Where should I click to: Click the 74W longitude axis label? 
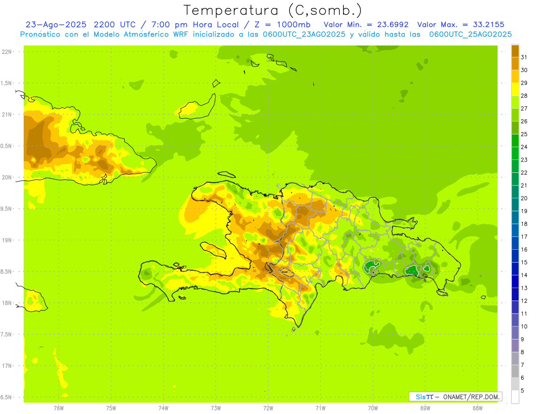pos(163,408)
